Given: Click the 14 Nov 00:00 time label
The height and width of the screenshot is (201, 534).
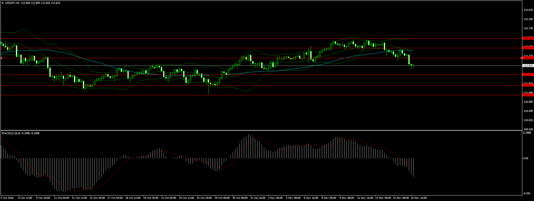Looking at the screenshot, I should pyautogui.click(x=383, y=198).
